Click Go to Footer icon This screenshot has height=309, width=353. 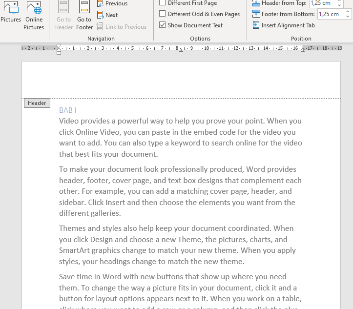84,15
